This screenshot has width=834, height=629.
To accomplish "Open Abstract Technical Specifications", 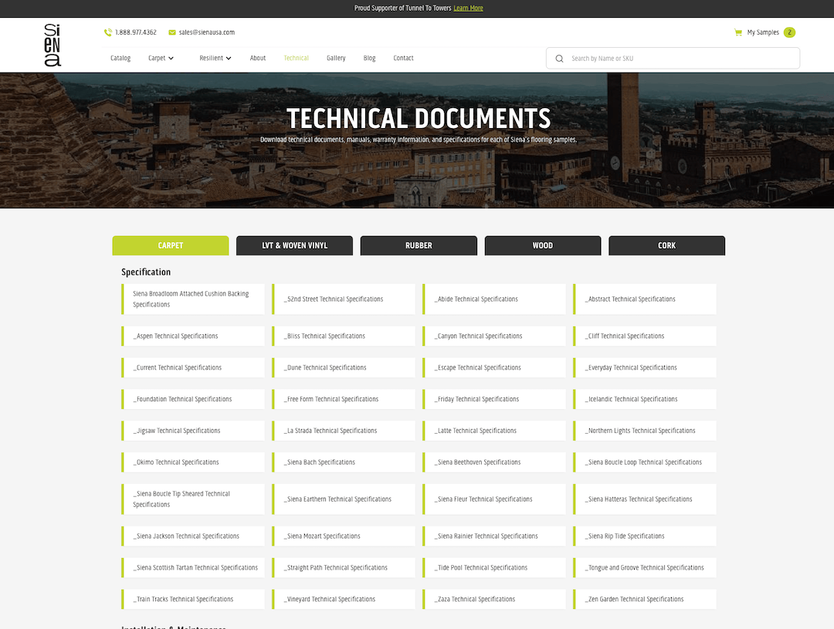I will pos(645,299).
